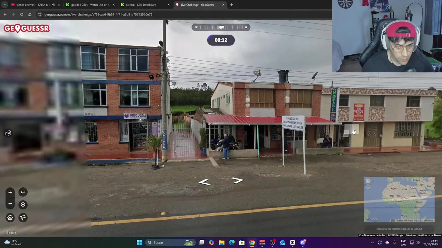Go forward in browser history
442x248 pixels.
13,14
